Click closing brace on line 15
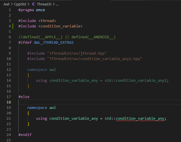 click(28, 86)
